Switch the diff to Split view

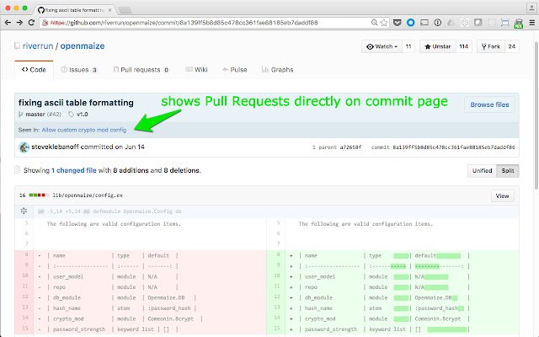pos(508,171)
